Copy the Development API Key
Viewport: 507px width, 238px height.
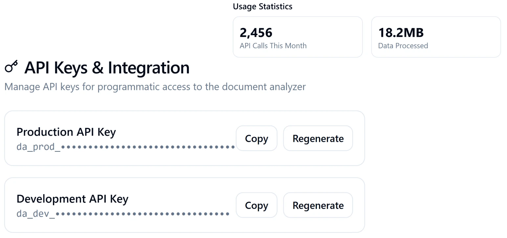256,205
